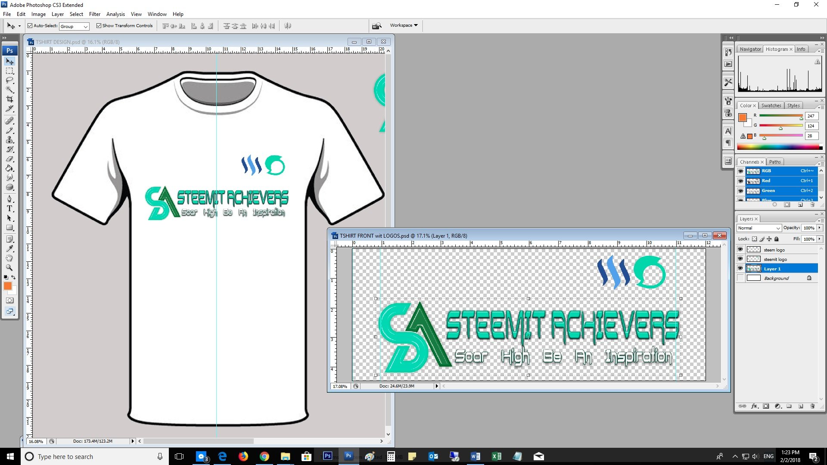The width and height of the screenshot is (827, 465).
Task: Open the Filter menu
Action: tap(95, 14)
